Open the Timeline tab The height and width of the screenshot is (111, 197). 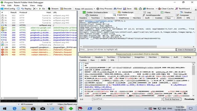(186, 12)
